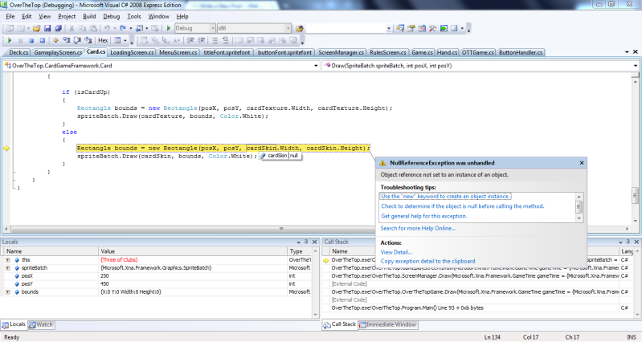Click the Break All pause icon
This screenshot has width=642, height=342.
click(20, 40)
